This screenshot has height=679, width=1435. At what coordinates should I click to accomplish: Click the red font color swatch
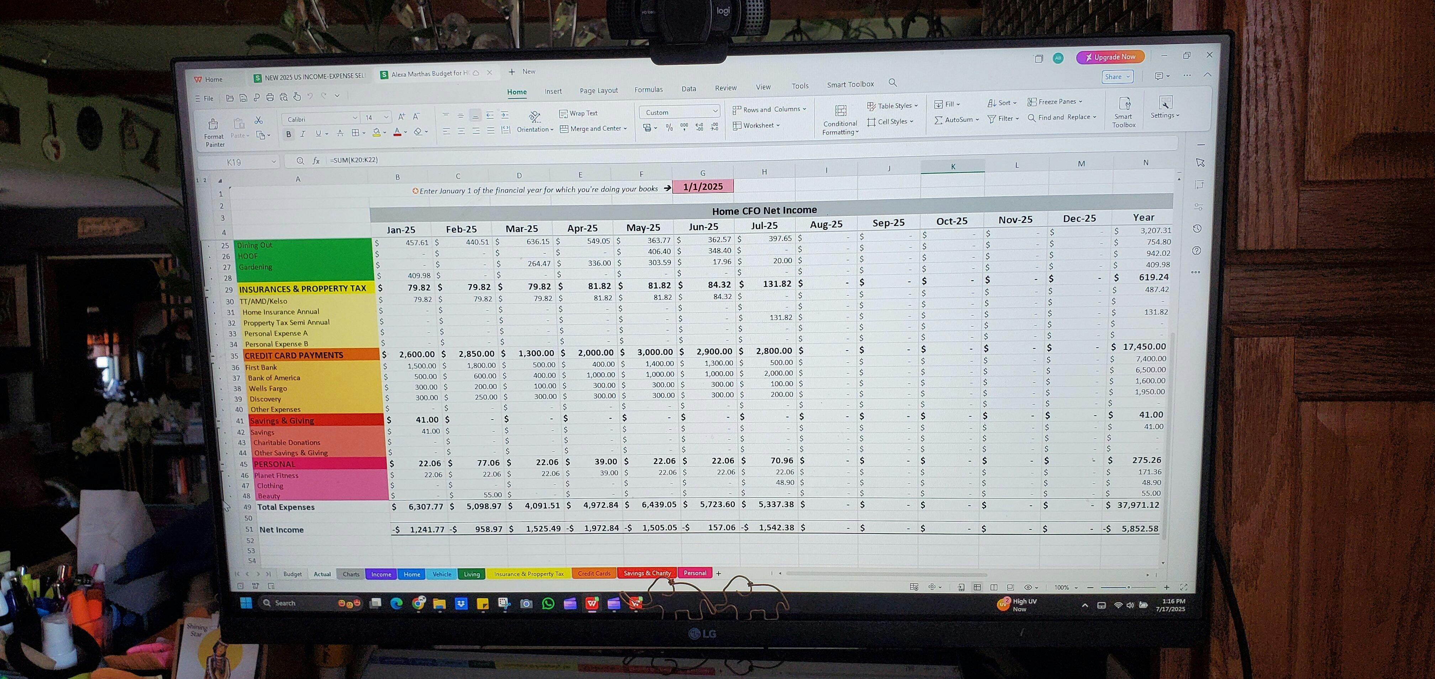pos(397,132)
